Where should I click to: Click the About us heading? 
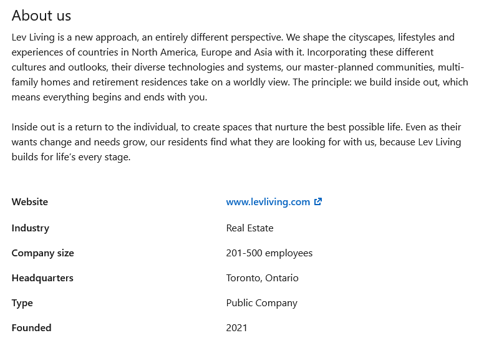pos(41,15)
